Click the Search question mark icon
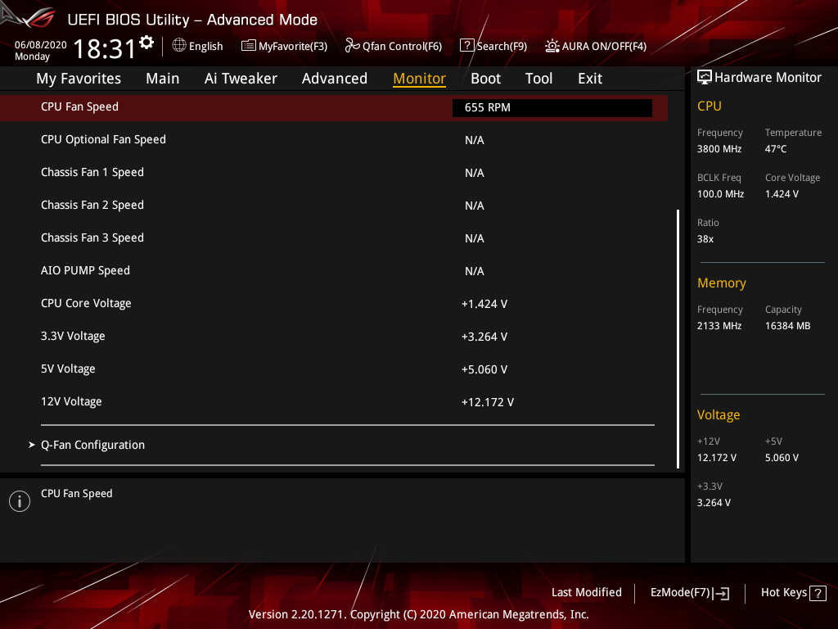The image size is (838, 629). click(x=466, y=46)
